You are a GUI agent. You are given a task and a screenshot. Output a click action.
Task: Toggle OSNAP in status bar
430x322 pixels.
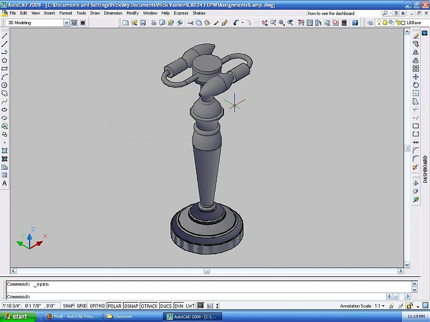tap(131, 306)
